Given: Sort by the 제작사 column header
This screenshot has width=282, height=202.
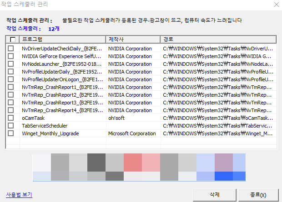Looking at the screenshot, I should click(133, 39).
